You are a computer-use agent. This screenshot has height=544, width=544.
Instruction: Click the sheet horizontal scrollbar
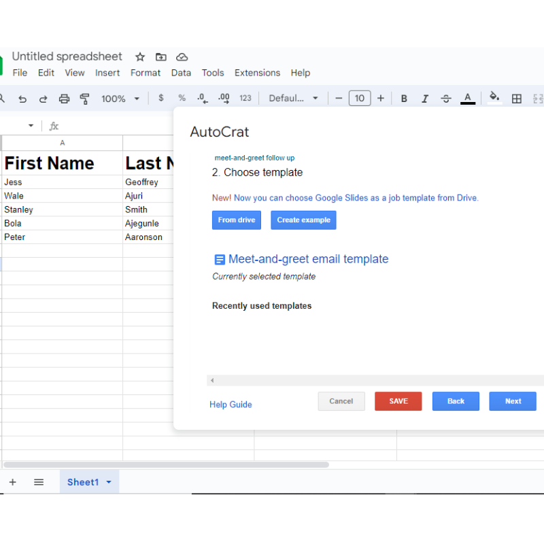(x=166, y=464)
